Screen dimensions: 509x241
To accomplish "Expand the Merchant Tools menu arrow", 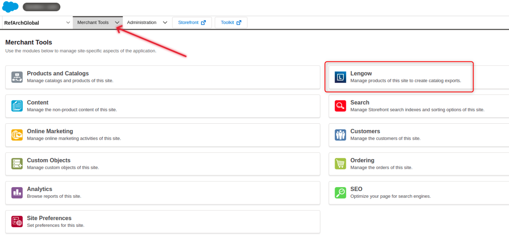I will coord(117,23).
